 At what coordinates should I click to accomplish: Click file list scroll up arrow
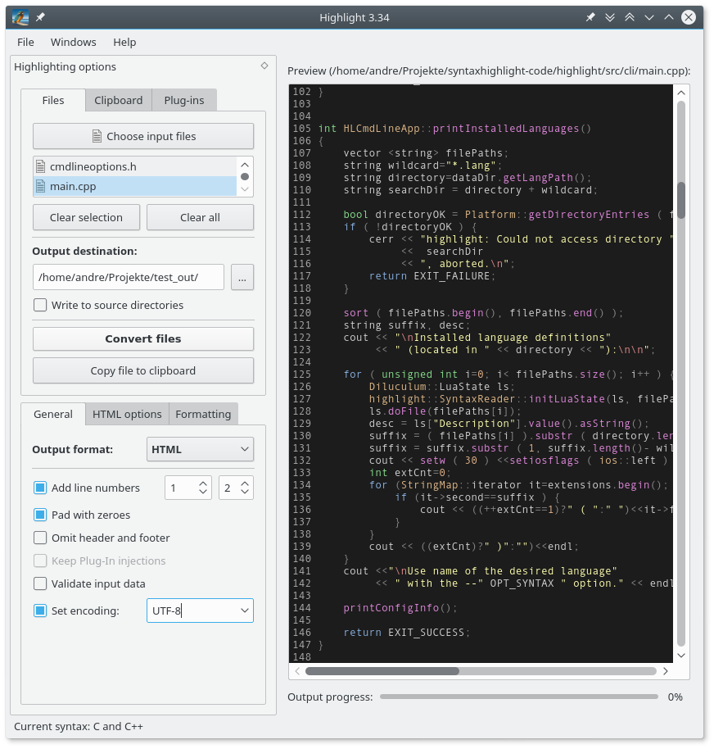pos(245,165)
